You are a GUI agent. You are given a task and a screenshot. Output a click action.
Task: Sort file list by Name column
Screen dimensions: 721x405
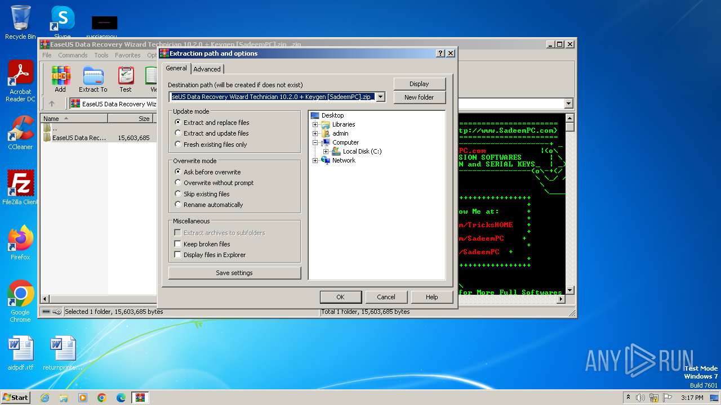75,119
